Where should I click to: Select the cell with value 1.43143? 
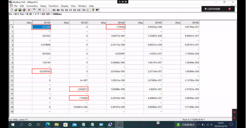coord(42,63)
